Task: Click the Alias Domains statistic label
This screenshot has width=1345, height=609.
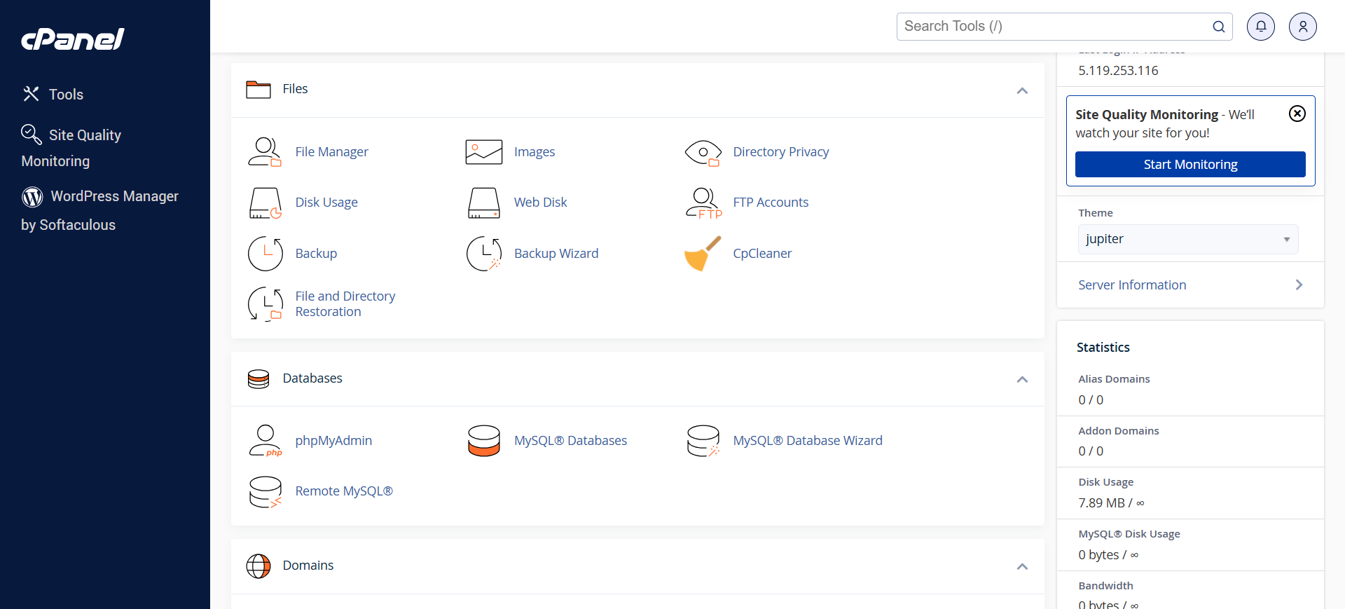Action: (x=1114, y=379)
